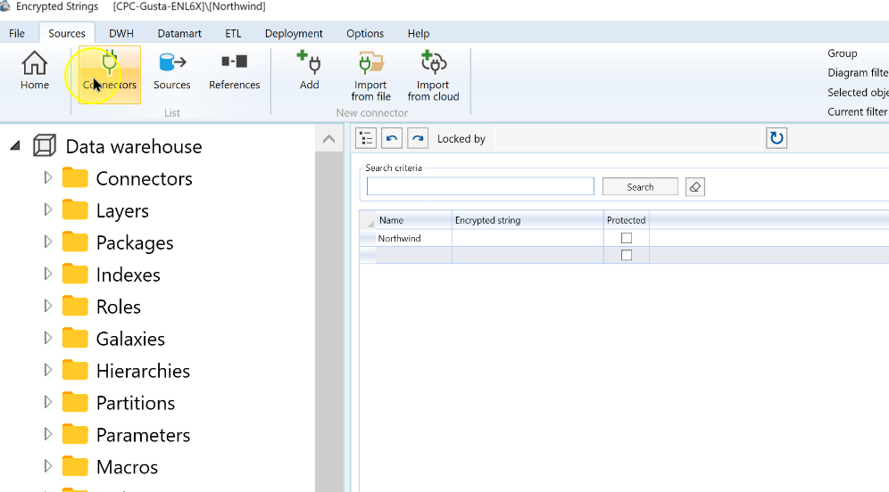The image size is (889, 492).
Task: Expand the Roles tree node
Action: pyautogui.click(x=48, y=306)
